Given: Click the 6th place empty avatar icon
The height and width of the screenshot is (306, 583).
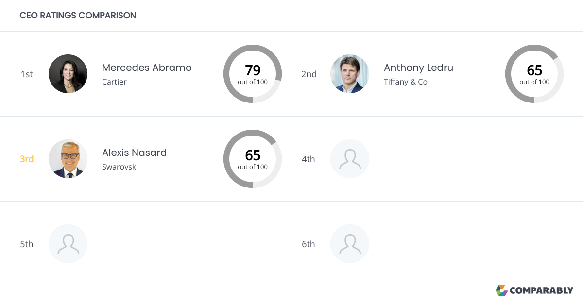Looking at the screenshot, I should click(x=350, y=244).
